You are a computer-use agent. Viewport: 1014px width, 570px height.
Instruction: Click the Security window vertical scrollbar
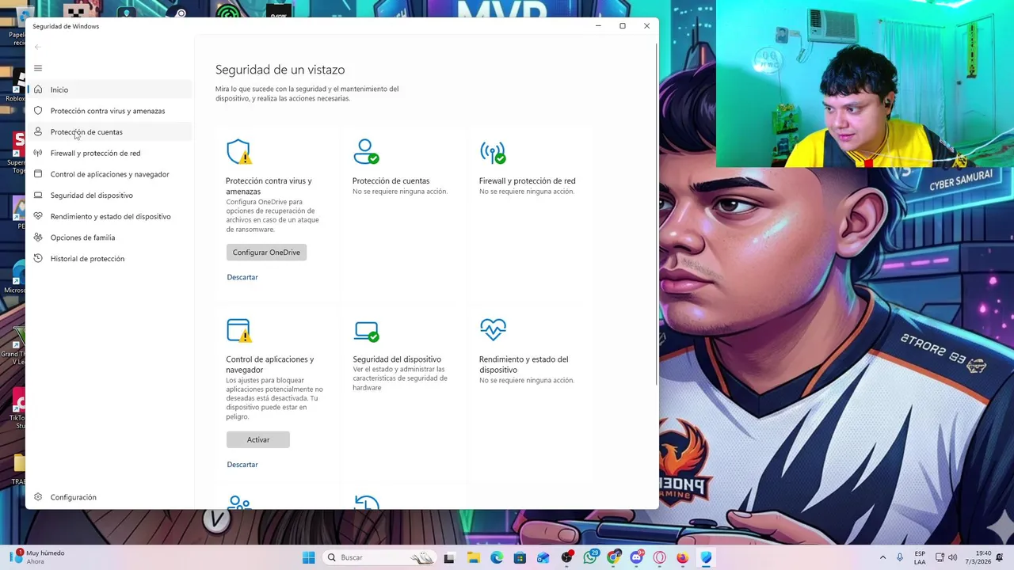click(x=657, y=214)
